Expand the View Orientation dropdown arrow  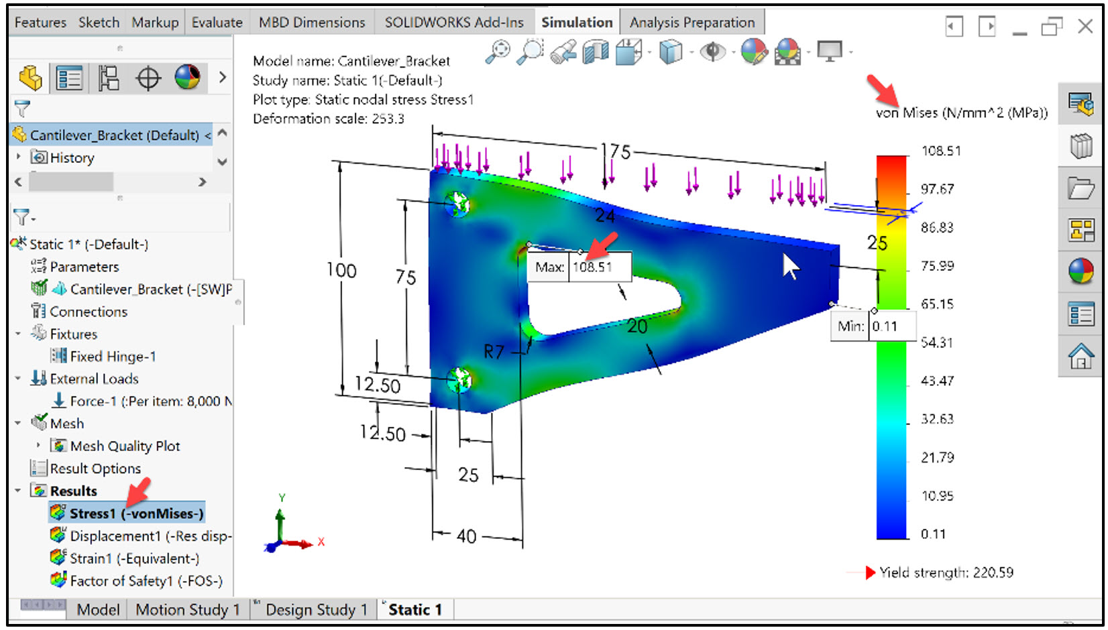pyautogui.click(x=649, y=52)
